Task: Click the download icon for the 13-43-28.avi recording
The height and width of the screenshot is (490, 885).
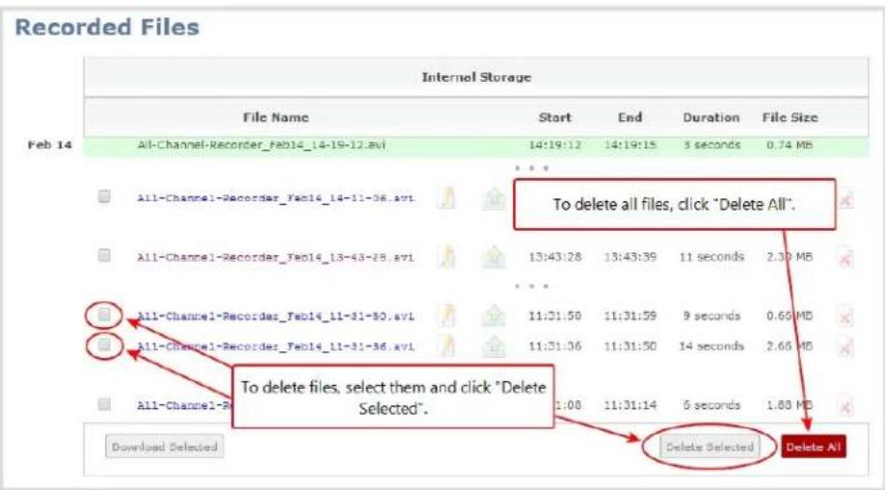Action: (x=446, y=257)
